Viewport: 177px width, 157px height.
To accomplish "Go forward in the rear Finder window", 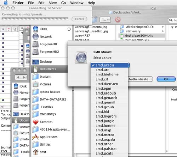I will (x=24, y=77).
